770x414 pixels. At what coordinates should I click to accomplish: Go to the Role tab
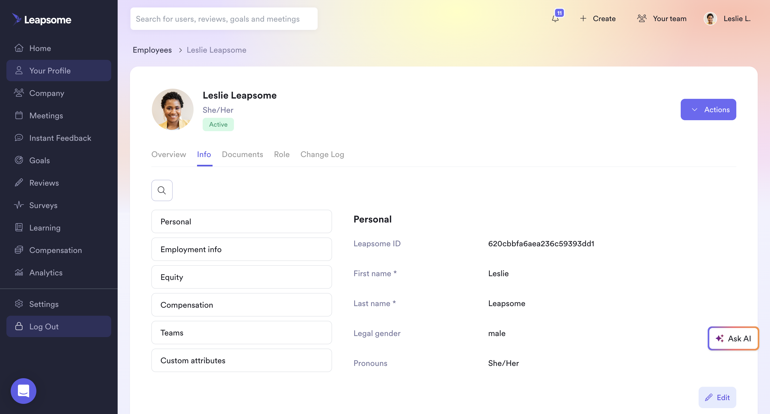click(x=282, y=154)
